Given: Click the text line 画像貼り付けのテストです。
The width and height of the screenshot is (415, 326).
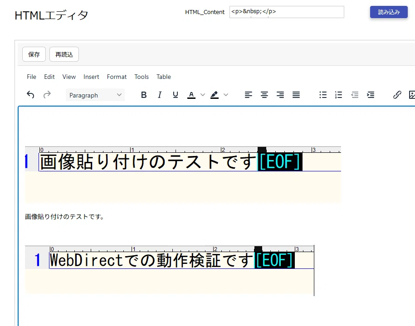Looking at the screenshot, I should tap(65, 217).
